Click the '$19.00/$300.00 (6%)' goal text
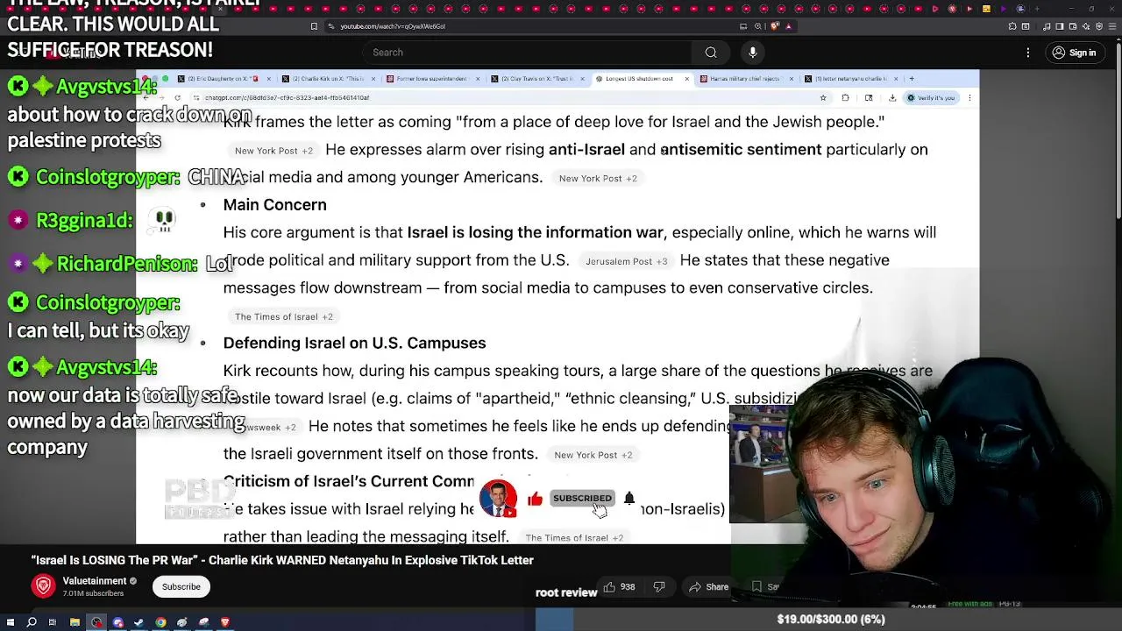 (x=831, y=620)
